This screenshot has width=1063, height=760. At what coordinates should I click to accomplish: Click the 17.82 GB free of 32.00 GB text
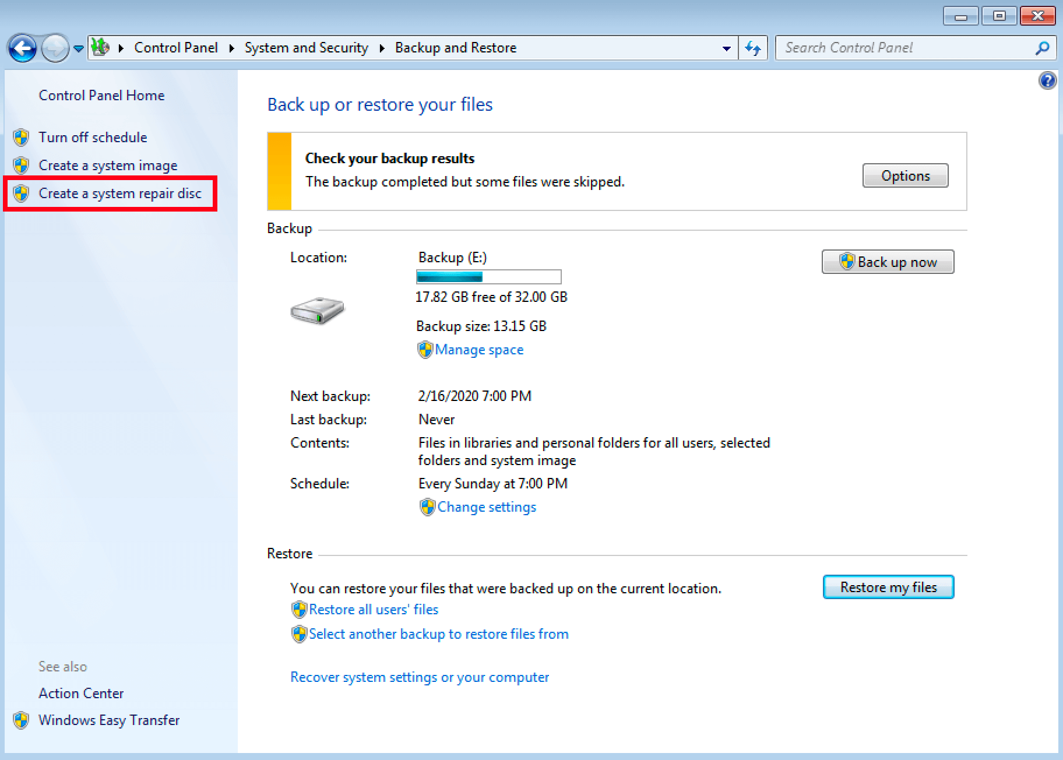click(491, 297)
